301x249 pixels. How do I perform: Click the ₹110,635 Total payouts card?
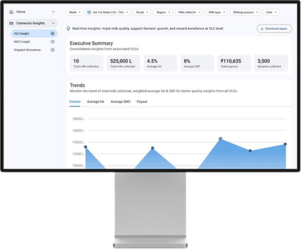coord(234,63)
